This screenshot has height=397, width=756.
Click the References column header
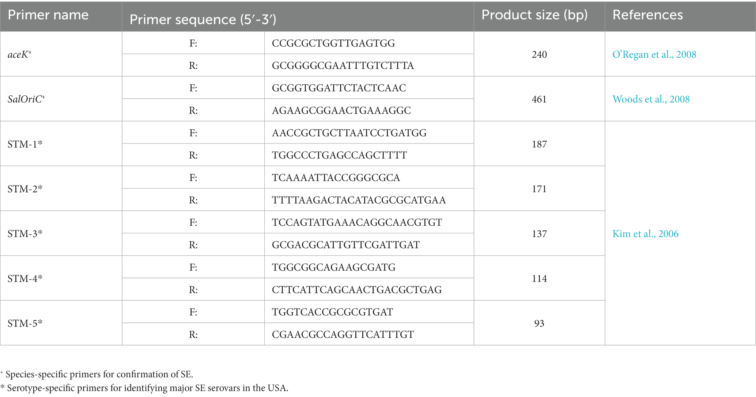(x=647, y=15)
